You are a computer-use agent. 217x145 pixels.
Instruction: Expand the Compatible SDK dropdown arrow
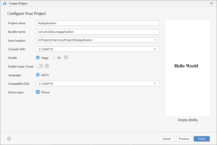[x=155, y=84]
